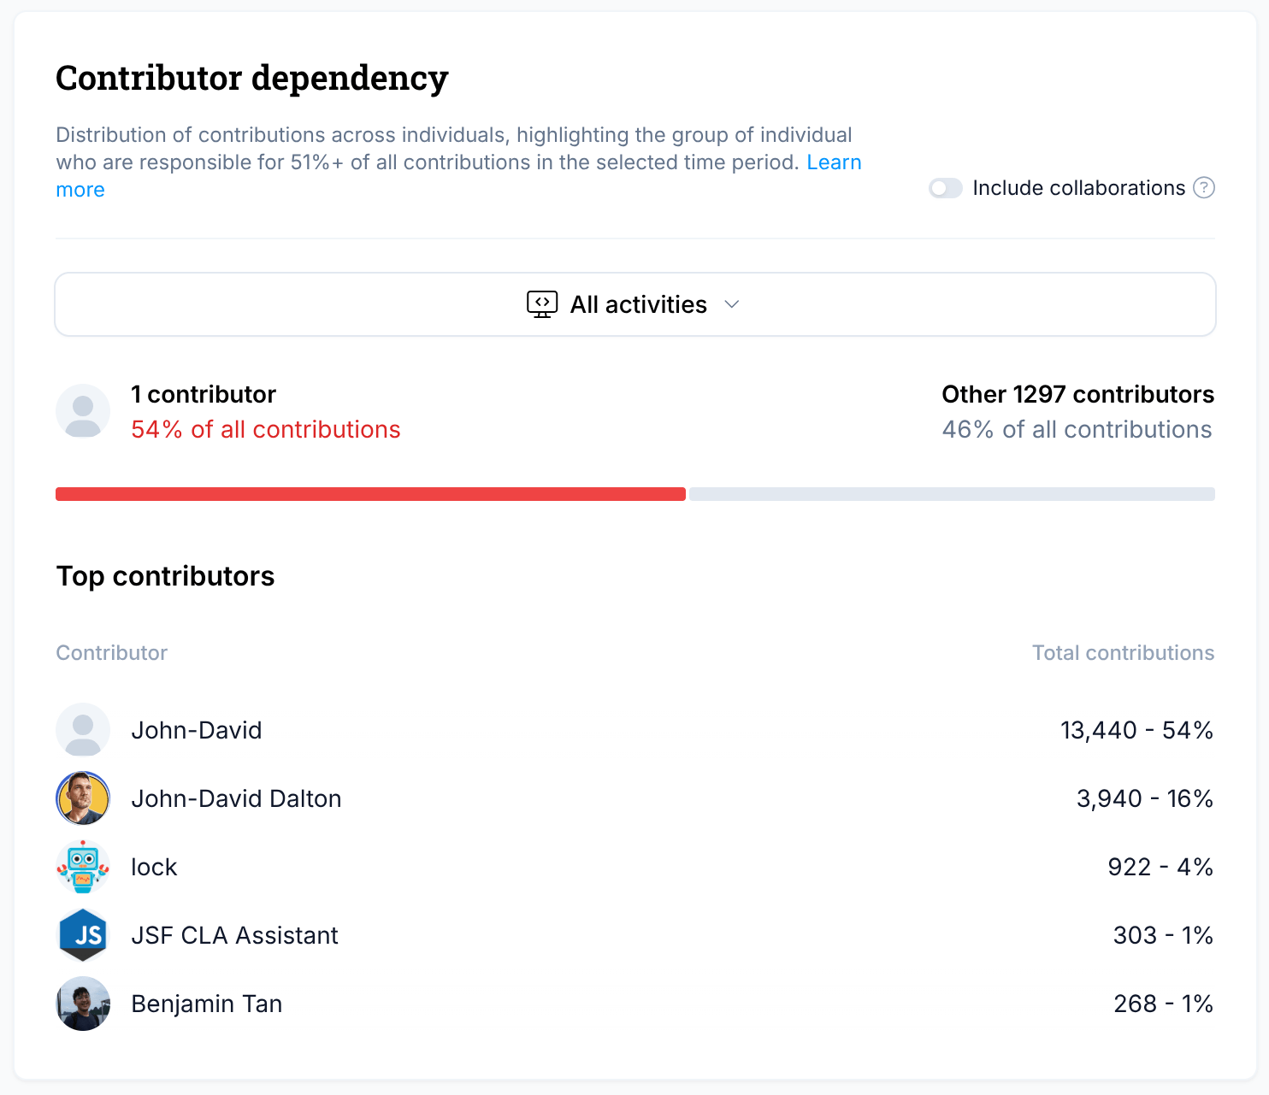Click the JSF CLA Assistant hexagon logo

(83, 935)
